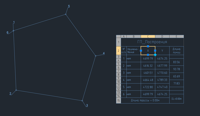Viewport: 200px width, 116px height.
Task: Click the vertex node marked 3
Action: pos(82,101)
